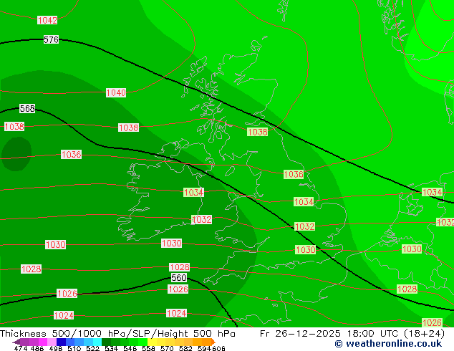454x351 pixels.
Task: Click the 1032 label on Ireland's east coast
Action: click(x=201, y=219)
